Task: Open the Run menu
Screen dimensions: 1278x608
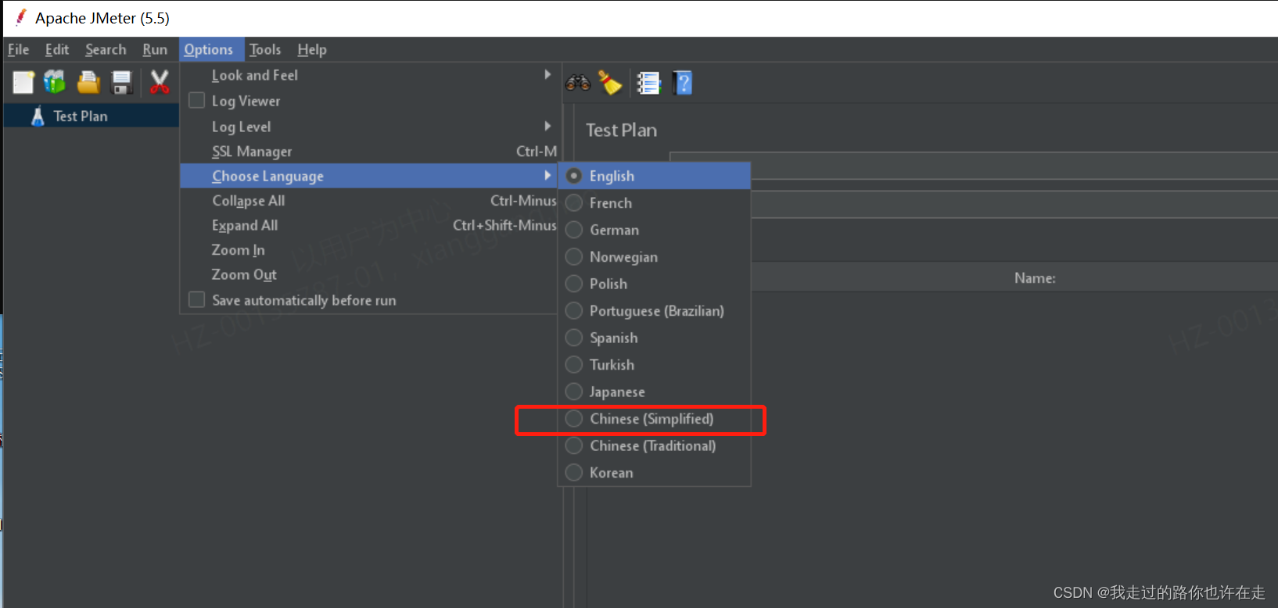Action: [155, 49]
